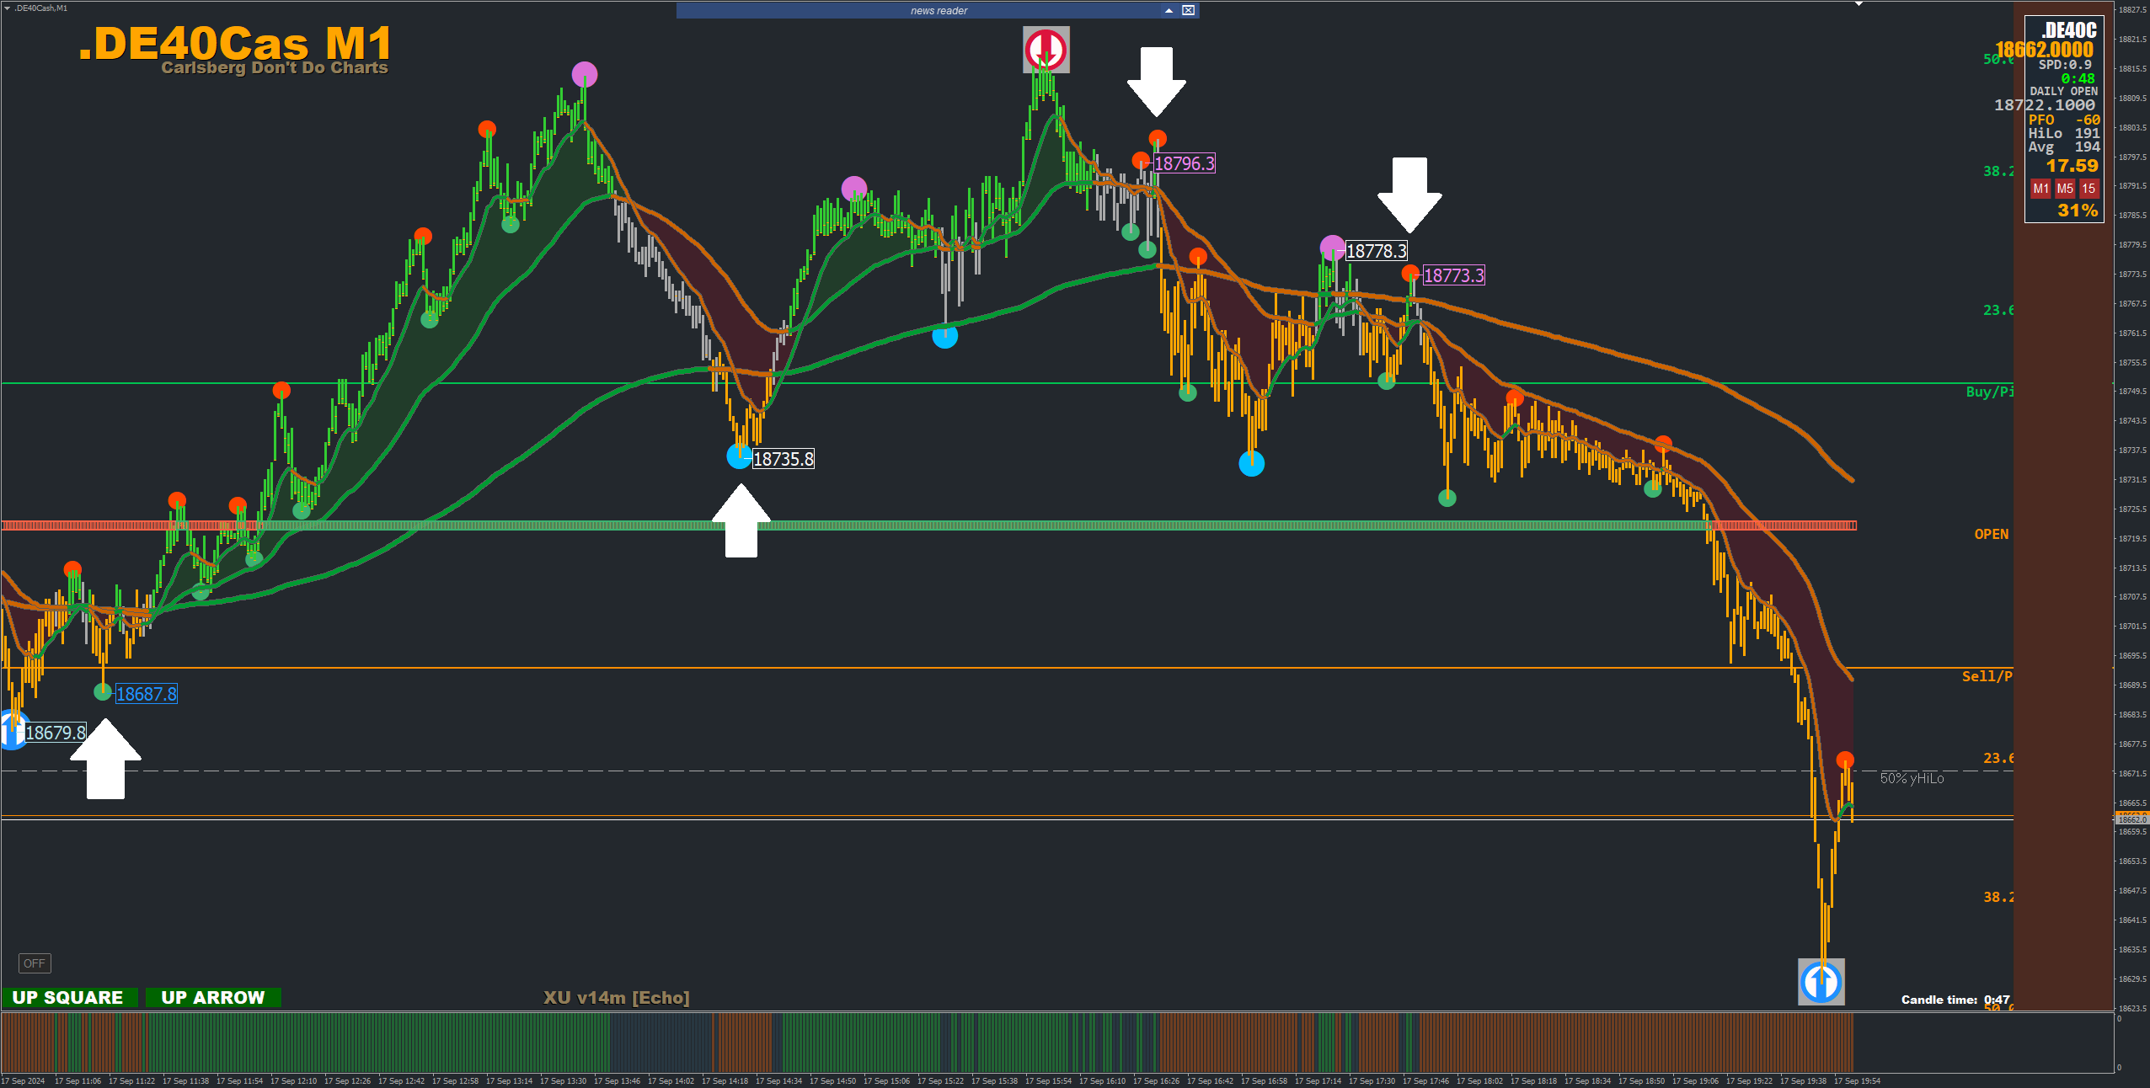Toggle the OFF button at lower left
The height and width of the screenshot is (1088, 2150).
[35, 963]
